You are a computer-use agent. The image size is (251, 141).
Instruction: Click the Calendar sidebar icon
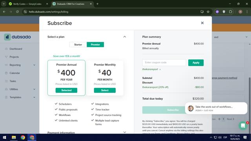[6, 73]
